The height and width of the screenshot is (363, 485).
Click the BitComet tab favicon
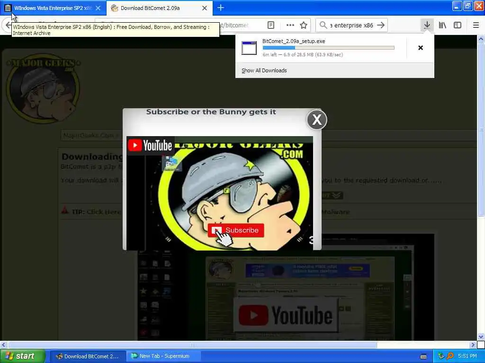[115, 8]
